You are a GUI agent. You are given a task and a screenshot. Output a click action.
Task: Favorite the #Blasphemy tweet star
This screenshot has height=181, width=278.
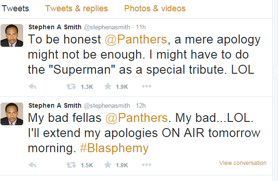[x=108, y=165]
